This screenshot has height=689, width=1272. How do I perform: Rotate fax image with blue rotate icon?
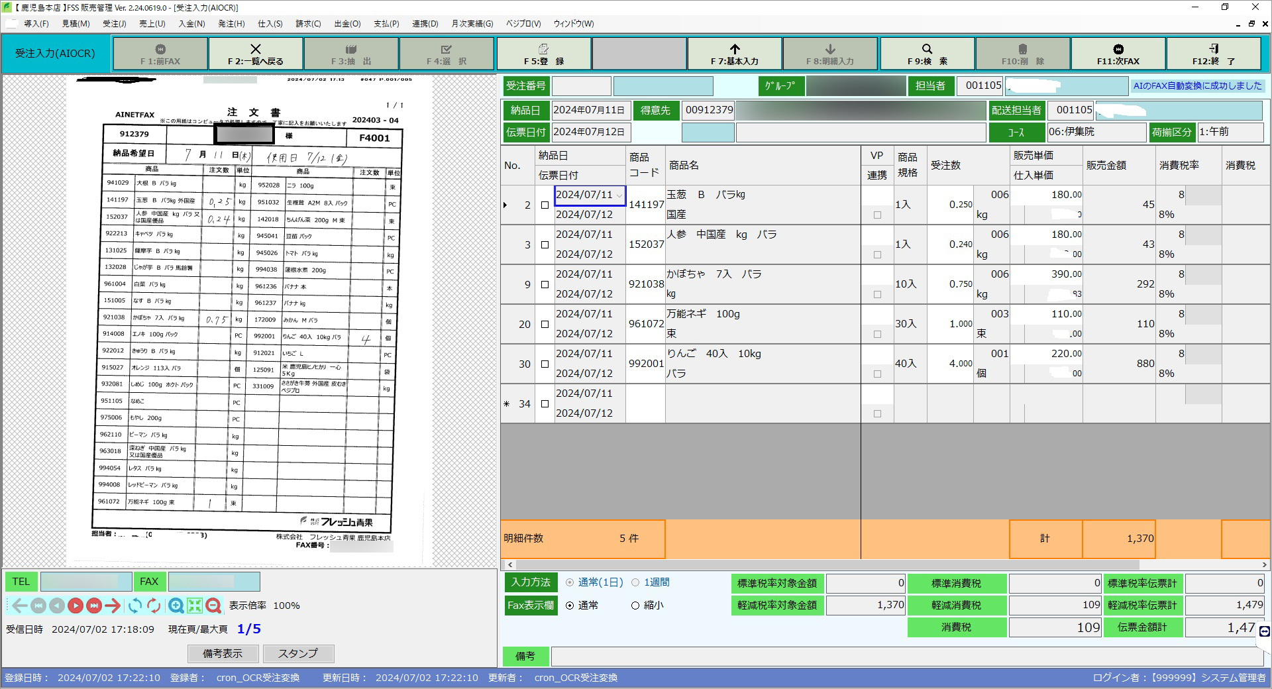[x=135, y=605]
